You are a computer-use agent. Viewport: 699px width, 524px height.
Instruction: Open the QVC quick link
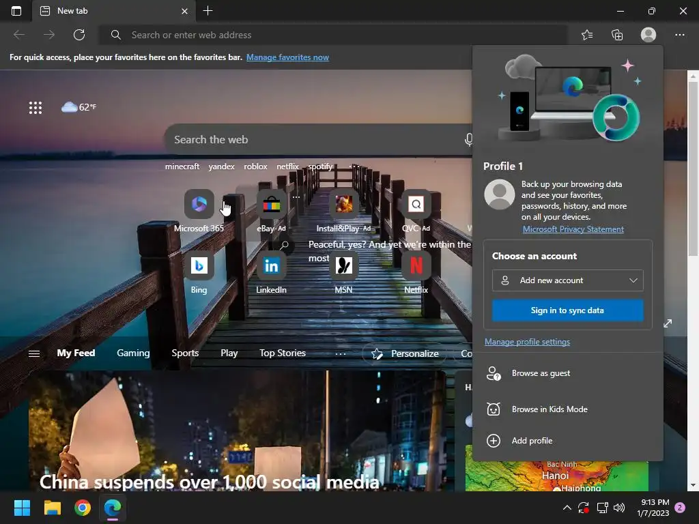tap(416, 212)
